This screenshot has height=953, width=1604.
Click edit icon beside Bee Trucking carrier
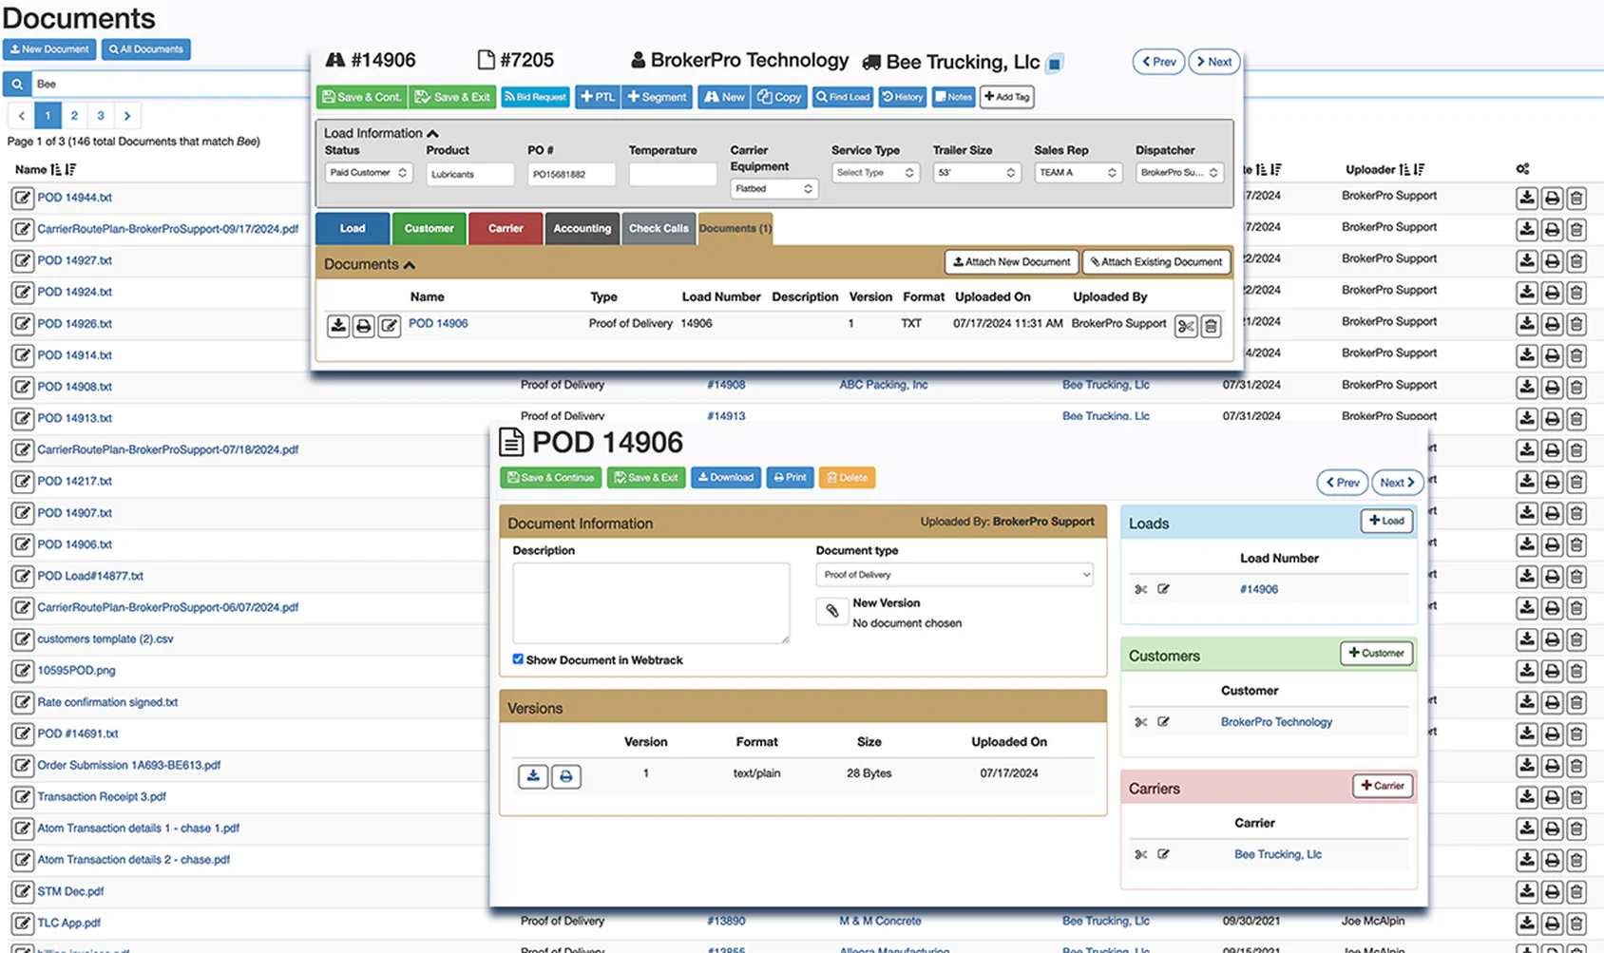tap(1163, 855)
